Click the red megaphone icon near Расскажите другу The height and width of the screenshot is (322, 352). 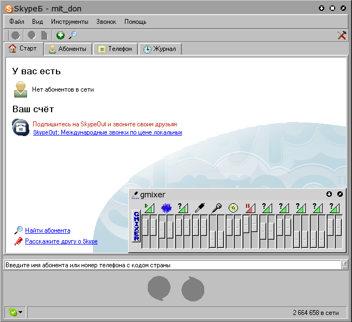(18, 241)
